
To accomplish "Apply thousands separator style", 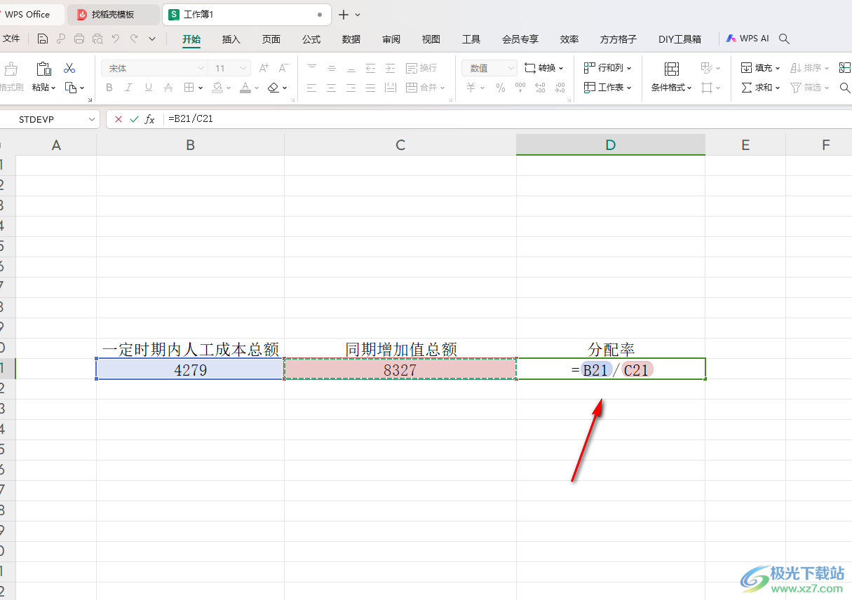I will pyautogui.click(x=520, y=88).
